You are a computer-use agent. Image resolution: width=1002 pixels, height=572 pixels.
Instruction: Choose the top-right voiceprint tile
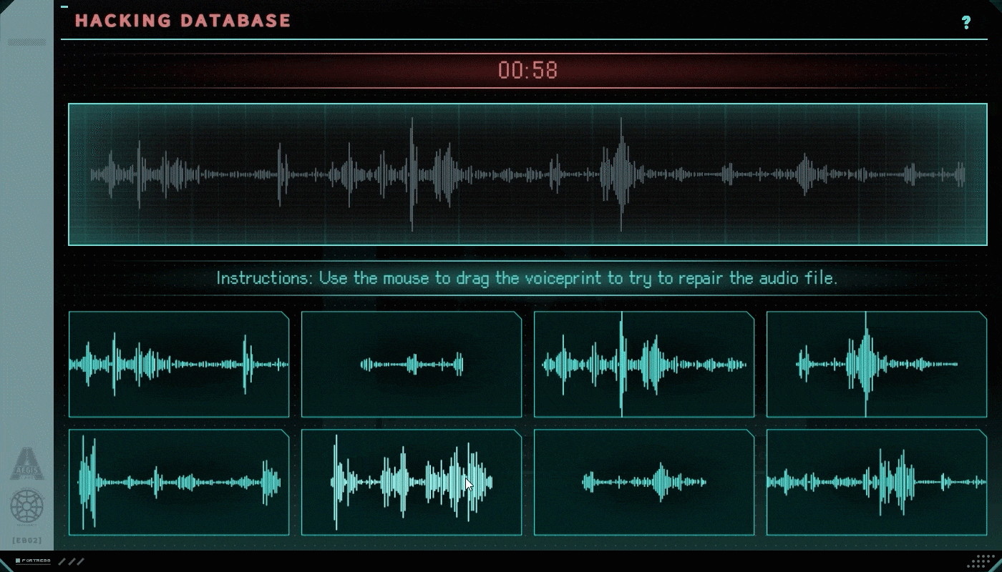coord(877,364)
